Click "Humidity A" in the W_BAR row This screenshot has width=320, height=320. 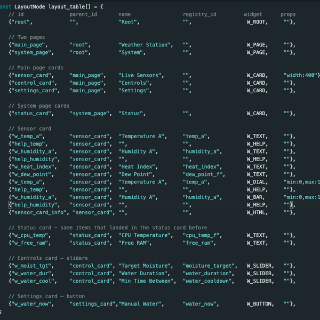(137, 197)
